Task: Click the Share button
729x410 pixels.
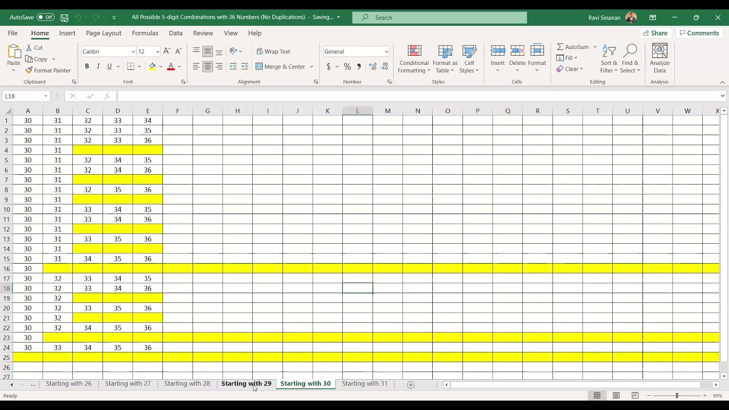Action: [656, 33]
